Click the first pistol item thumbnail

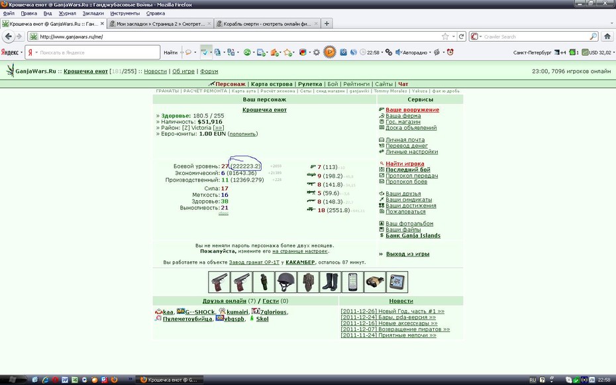[219, 282]
